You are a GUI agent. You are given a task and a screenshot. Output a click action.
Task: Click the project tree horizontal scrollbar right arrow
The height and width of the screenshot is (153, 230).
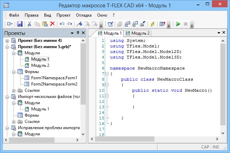pyautogui.click(x=77, y=140)
